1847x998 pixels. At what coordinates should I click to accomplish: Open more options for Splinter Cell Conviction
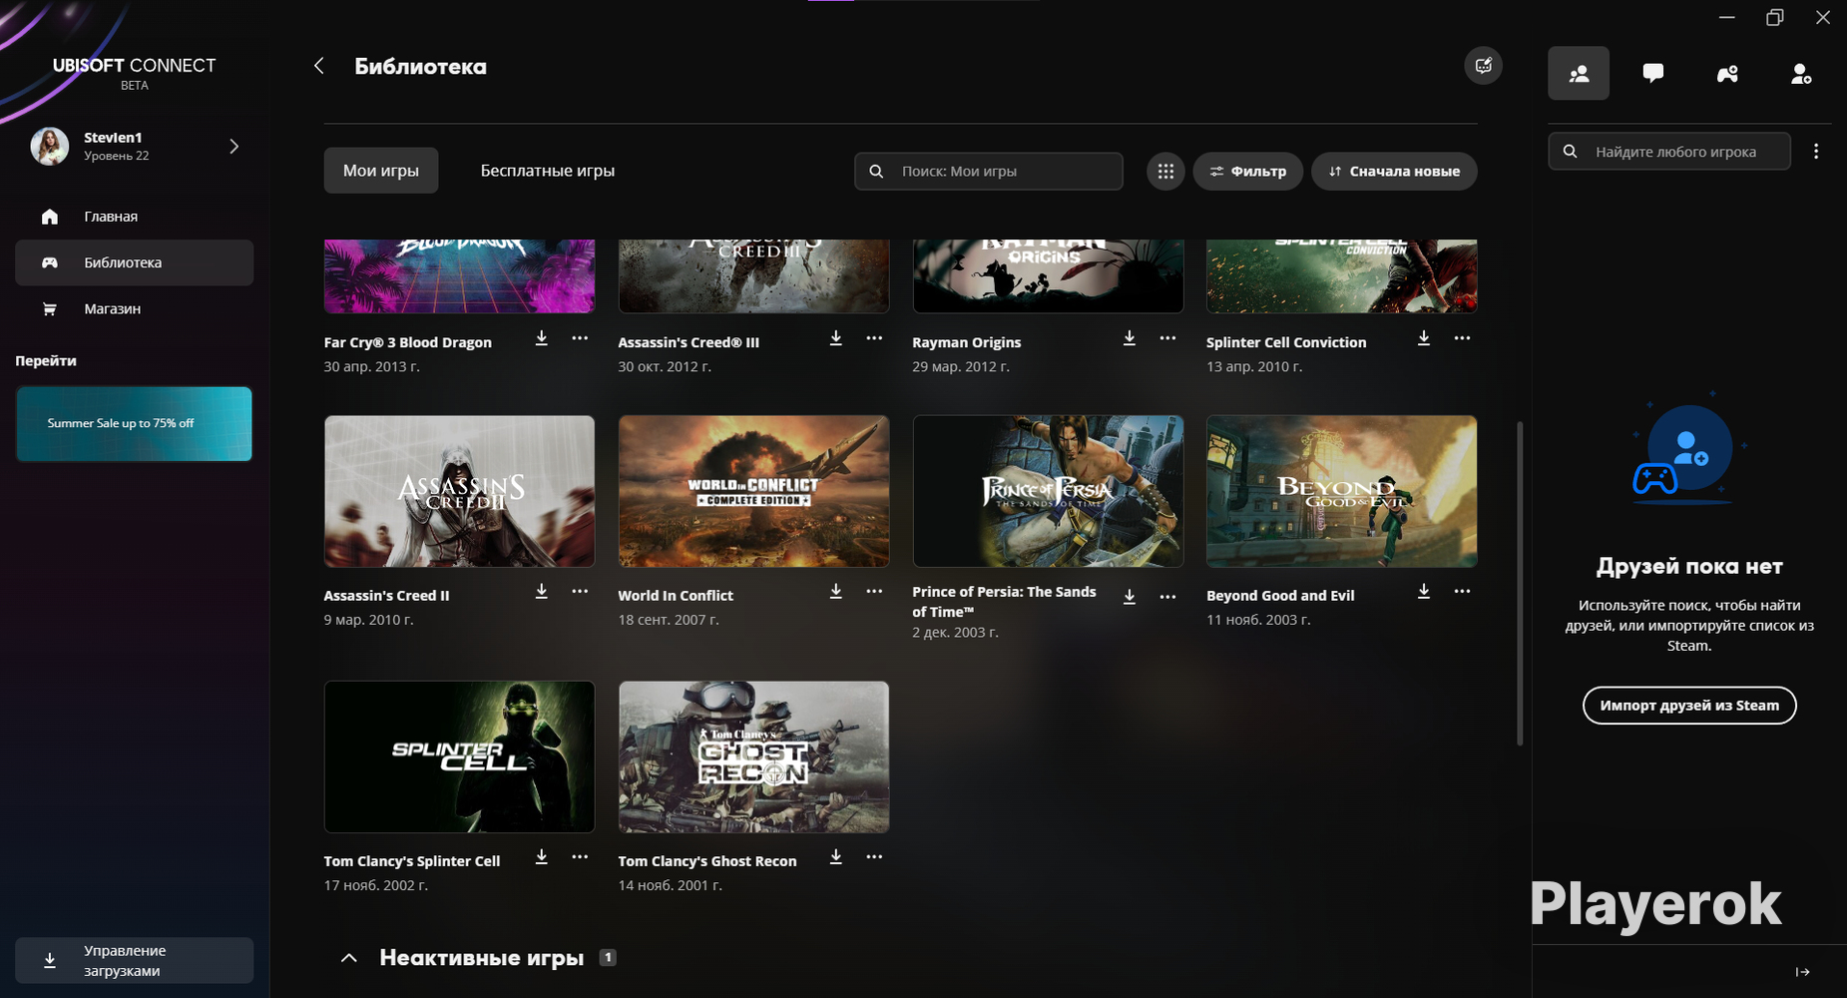tap(1462, 338)
